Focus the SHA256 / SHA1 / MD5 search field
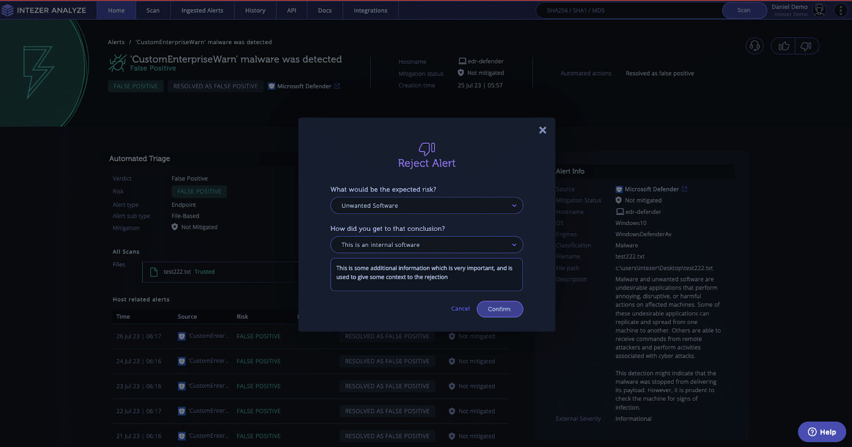852x447 pixels. click(630, 10)
